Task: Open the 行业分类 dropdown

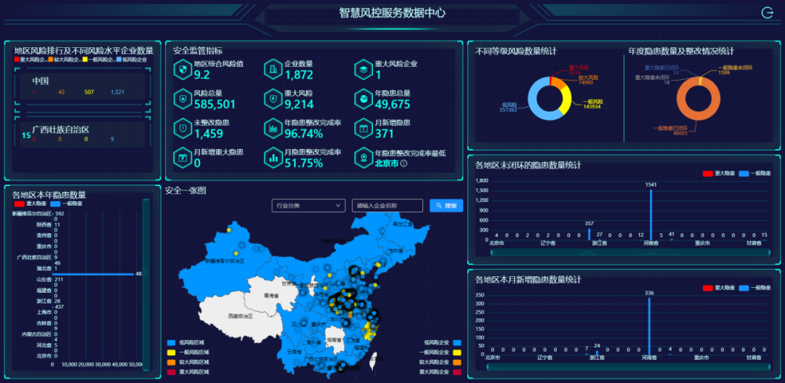Action: coord(308,206)
